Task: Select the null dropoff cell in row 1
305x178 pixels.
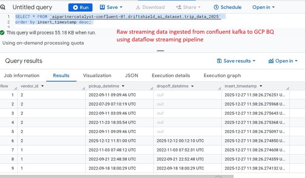Action: [187, 95]
